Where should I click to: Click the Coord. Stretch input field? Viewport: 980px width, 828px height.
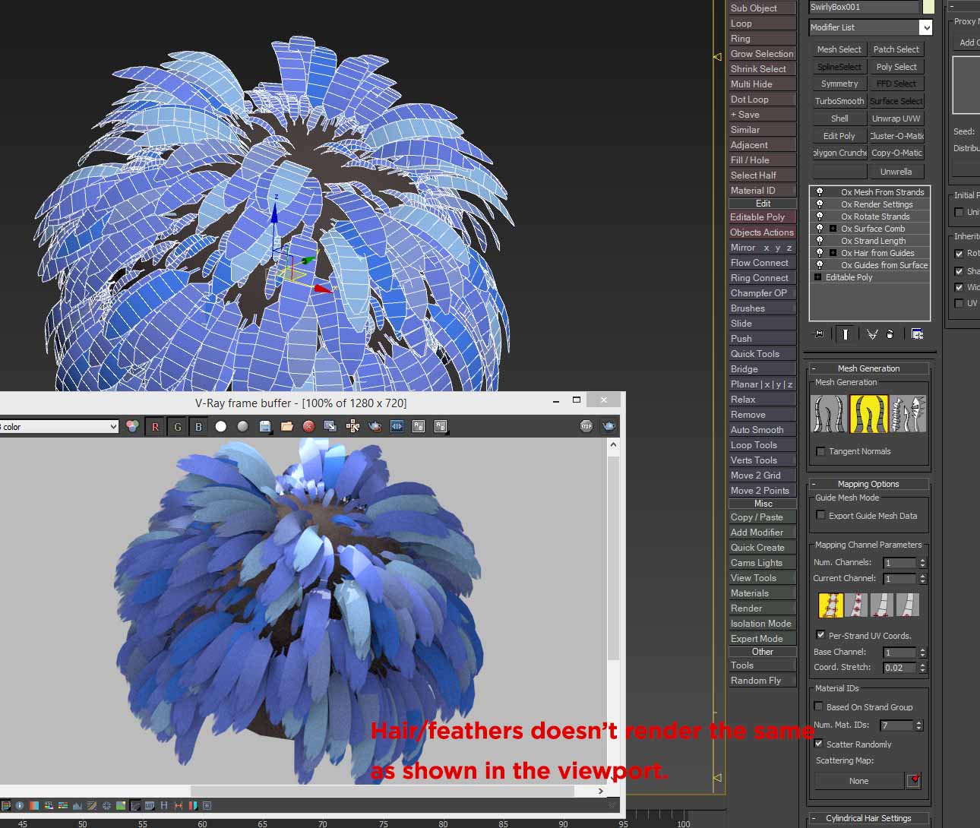[899, 668]
